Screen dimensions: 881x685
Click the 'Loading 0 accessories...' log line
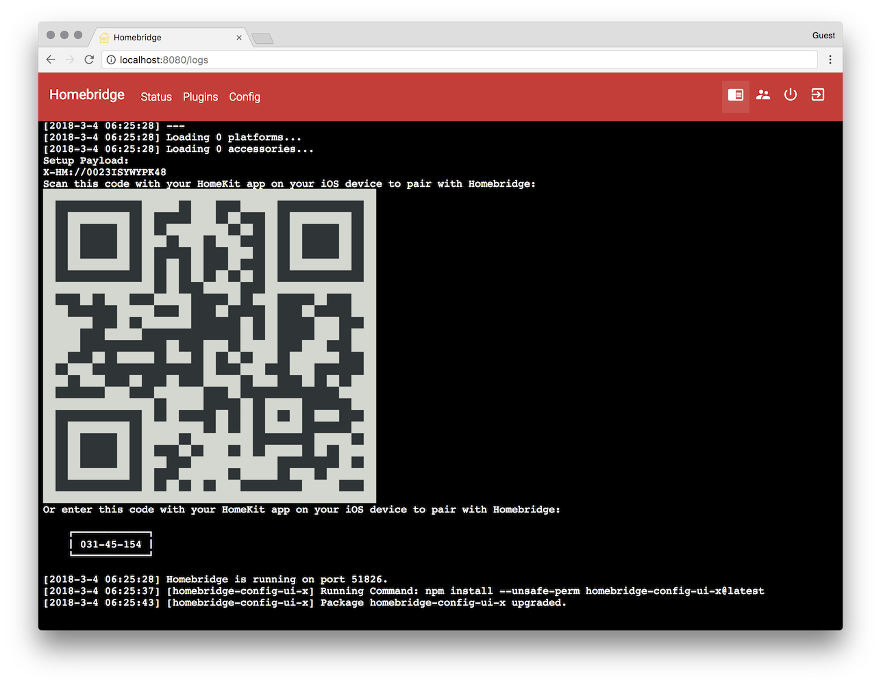coord(178,149)
